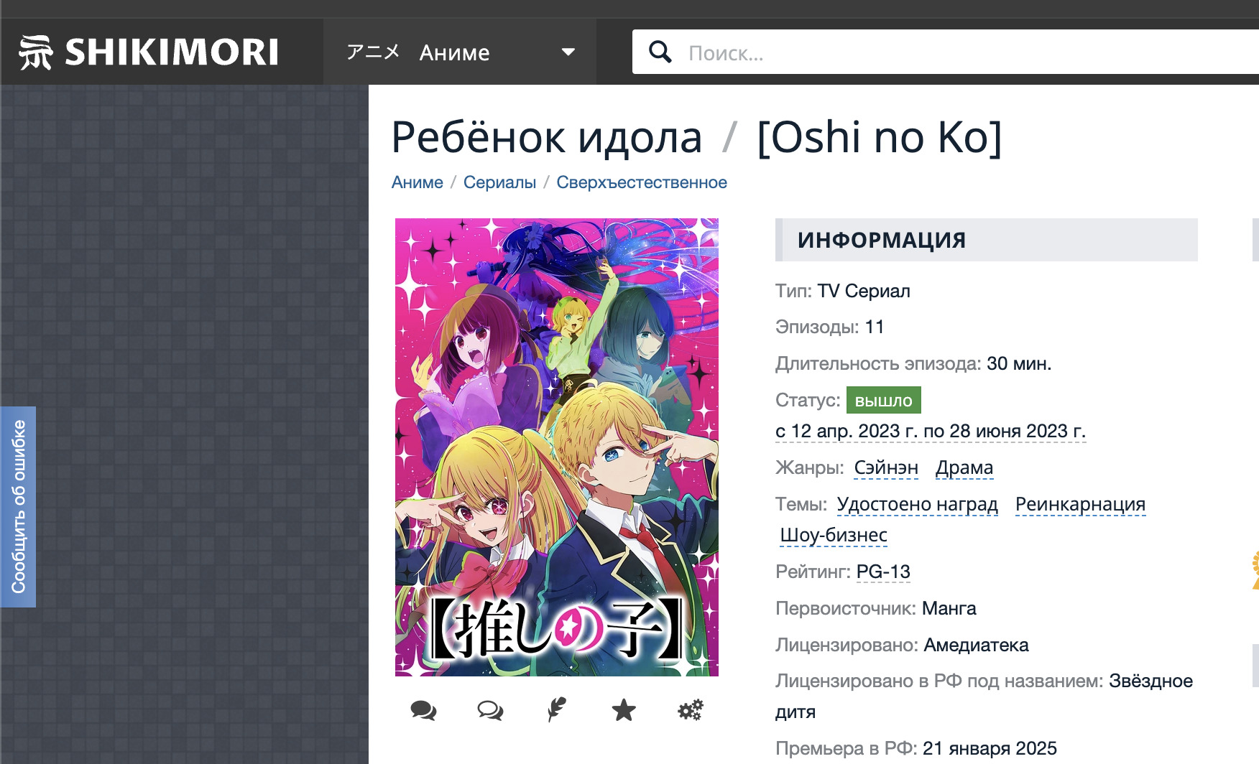Select the Сэйнэн genre link
Screen dimensions: 1259x764
click(886, 467)
